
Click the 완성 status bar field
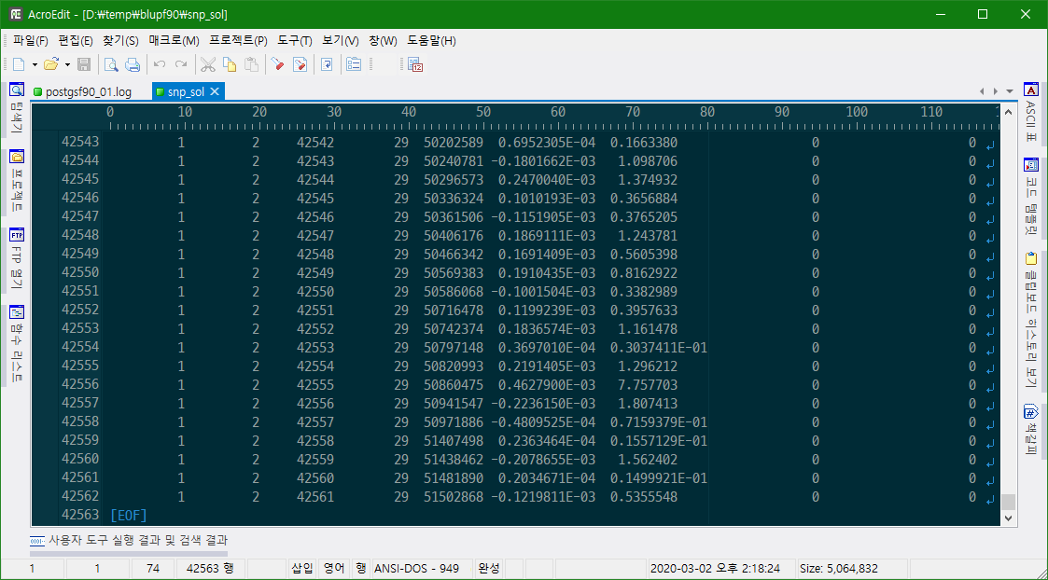[x=489, y=569]
